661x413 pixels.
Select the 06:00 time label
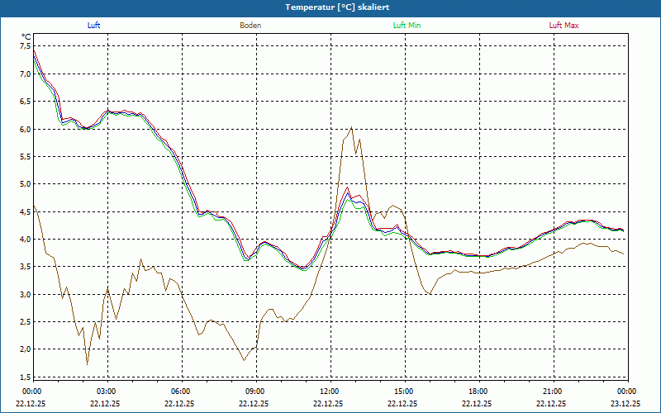click(x=181, y=392)
